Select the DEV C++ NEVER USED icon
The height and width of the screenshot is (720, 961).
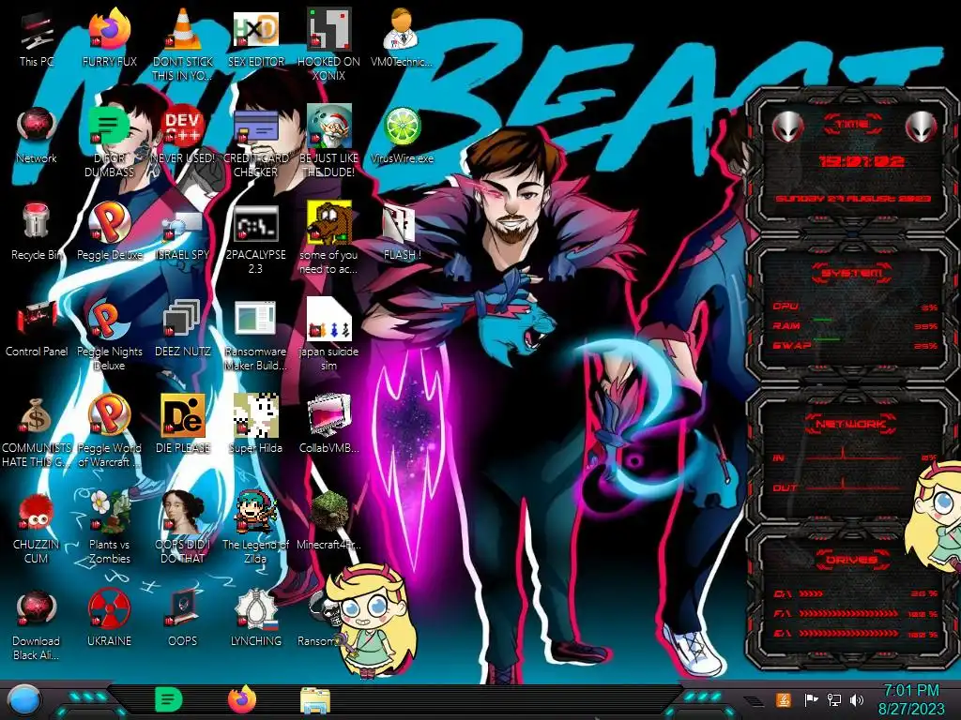coord(183,135)
